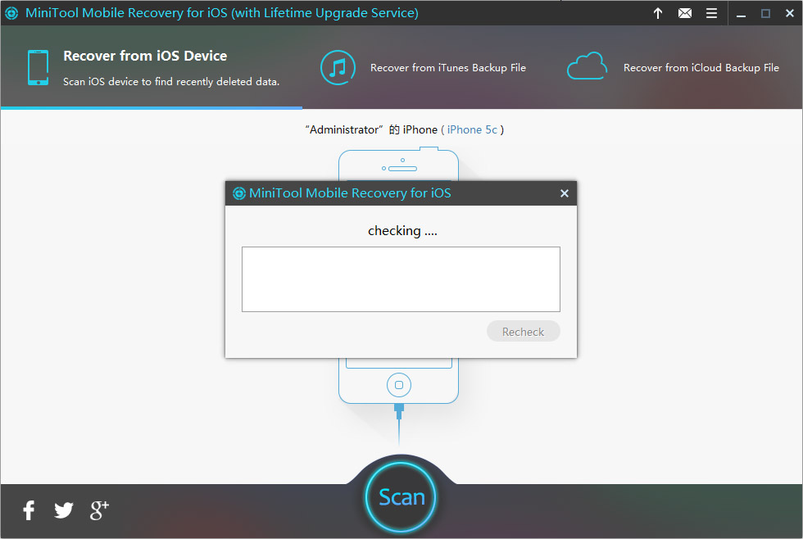803x539 pixels.
Task: Open the mail envelope feedback icon
Action: tap(685, 13)
